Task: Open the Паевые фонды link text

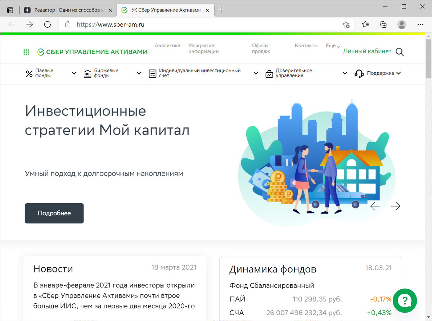Action: tap(44, 73)
